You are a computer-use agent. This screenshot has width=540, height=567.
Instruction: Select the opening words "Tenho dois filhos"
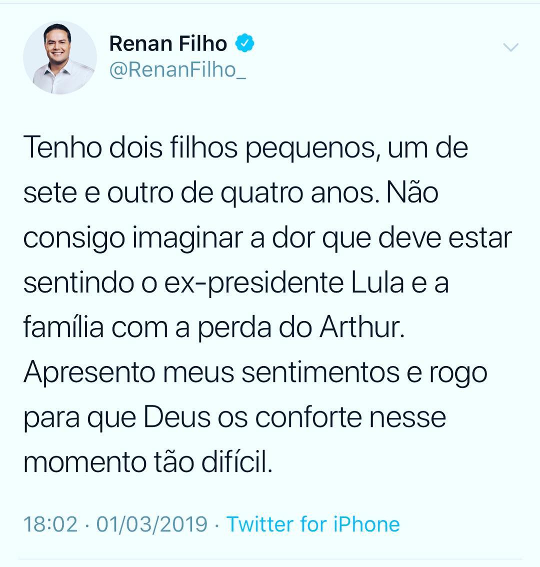point(130,147)
